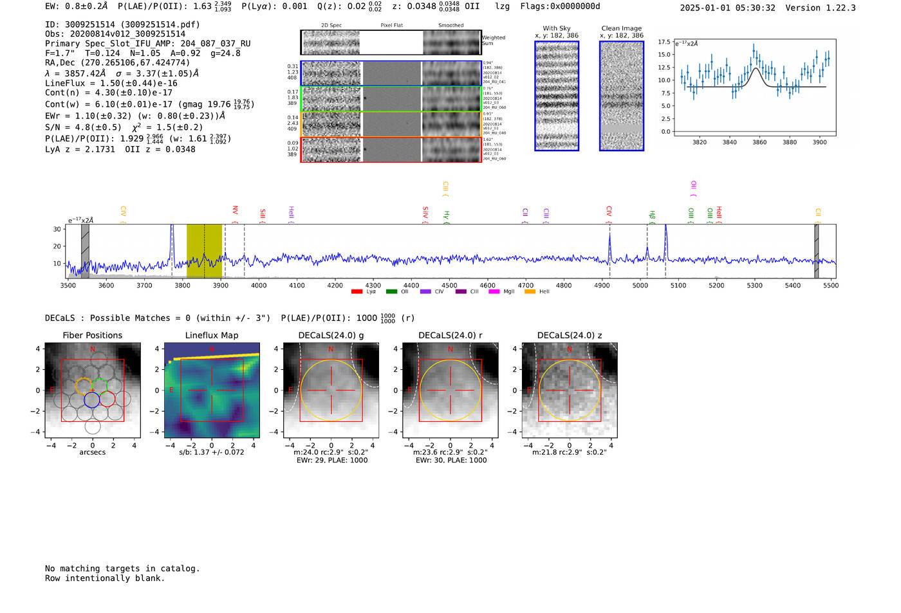The image size is (901, 613).
Task: Click the 'Smoothed' column header
Action: (450, 25)
